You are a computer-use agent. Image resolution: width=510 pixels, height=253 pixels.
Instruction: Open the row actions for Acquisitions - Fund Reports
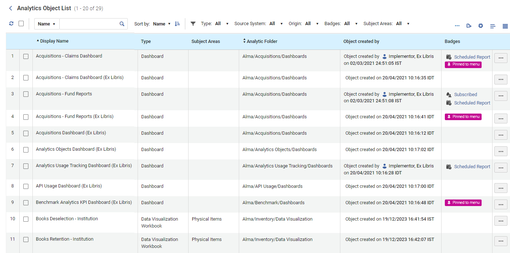pos(501,96)
